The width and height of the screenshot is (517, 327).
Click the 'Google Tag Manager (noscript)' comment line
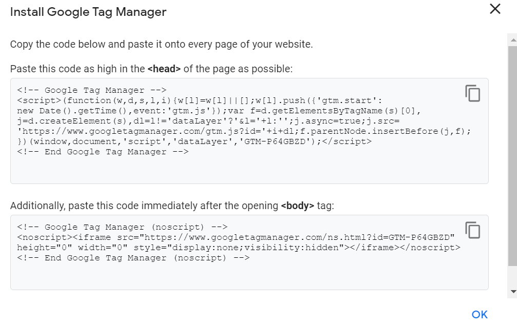click(x=122, y=227)
